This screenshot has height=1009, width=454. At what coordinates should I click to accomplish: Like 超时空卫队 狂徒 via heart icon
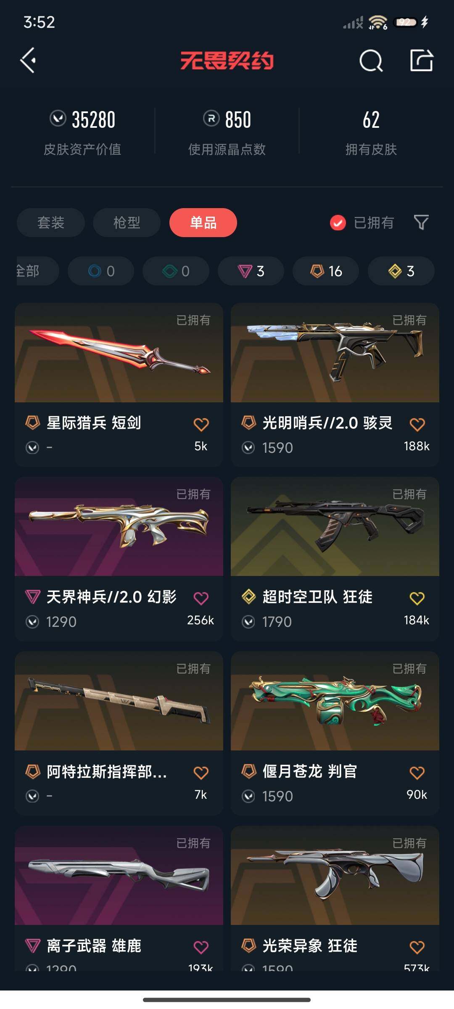coord(417,598)
